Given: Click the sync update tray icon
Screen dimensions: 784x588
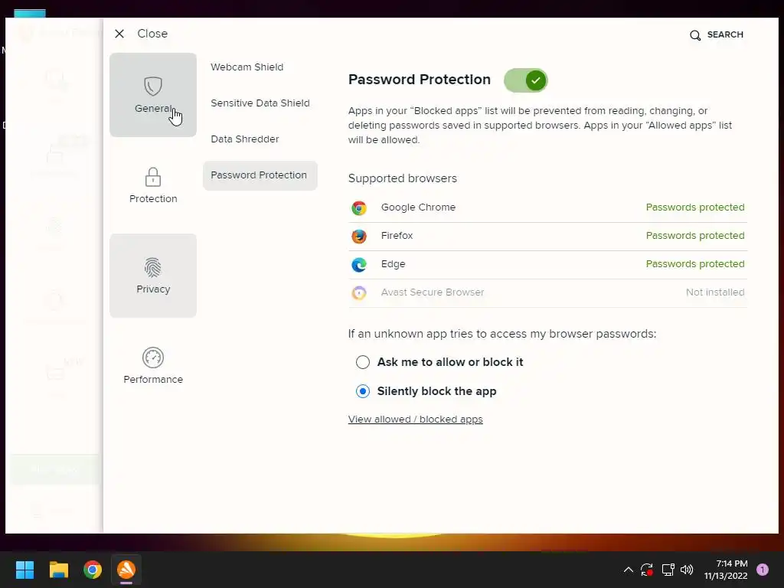Looking at the screenshot, I should tap(647, 570).
